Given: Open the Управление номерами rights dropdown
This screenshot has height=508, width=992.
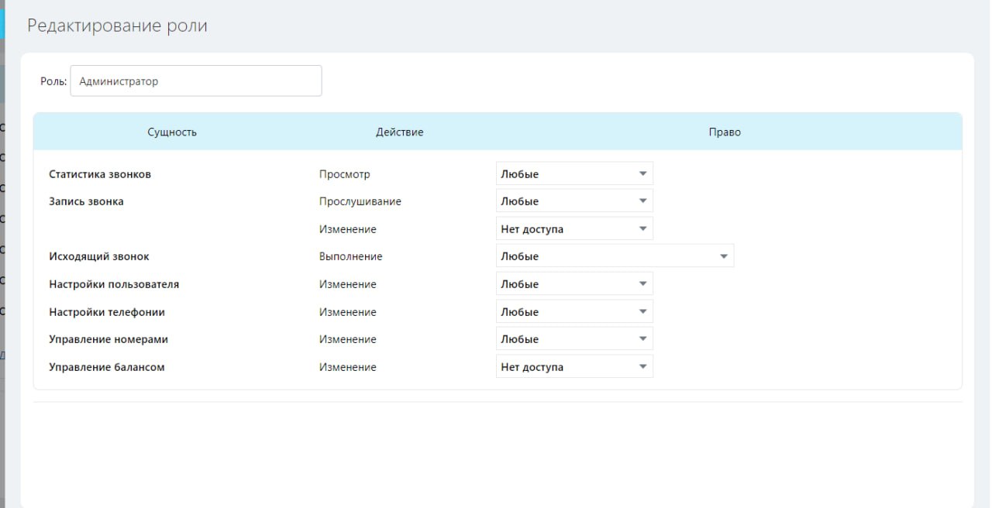Looking at the screenshot, I should [x=574, y=339].
